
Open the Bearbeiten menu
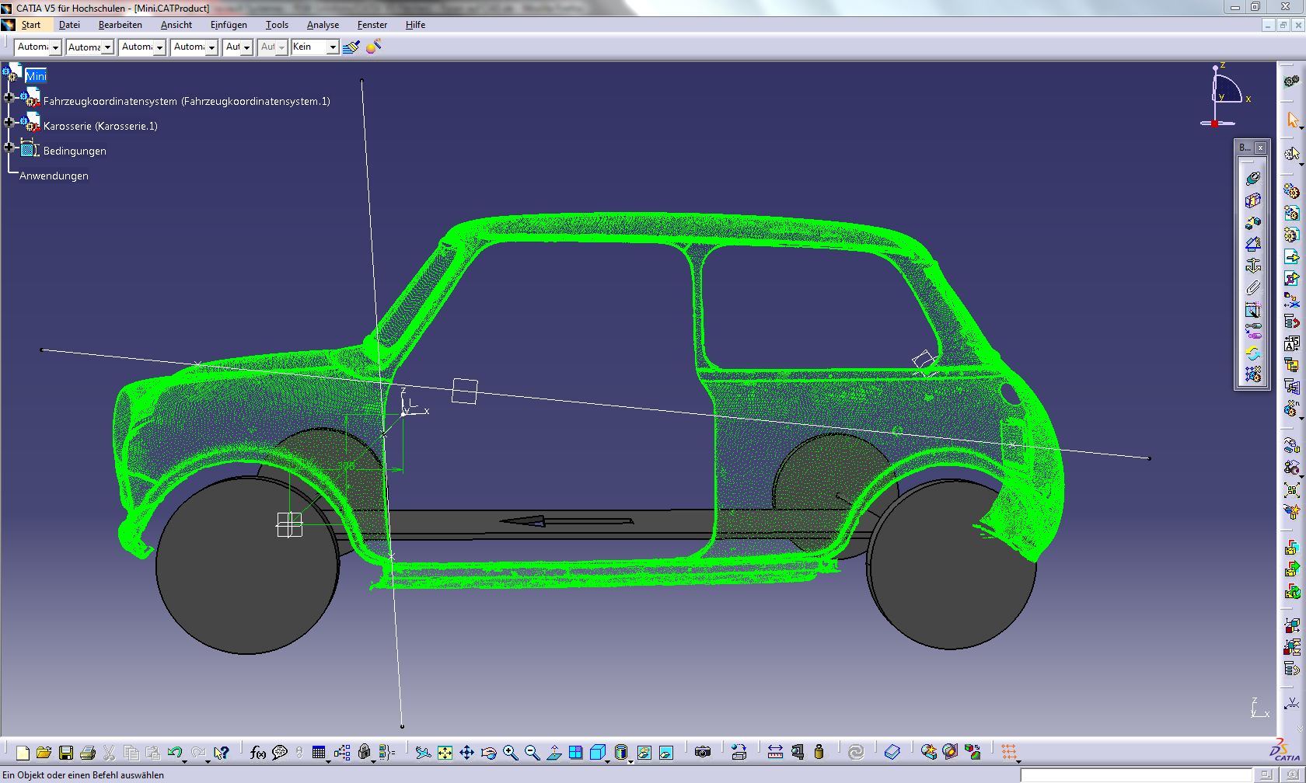[120, 25]
